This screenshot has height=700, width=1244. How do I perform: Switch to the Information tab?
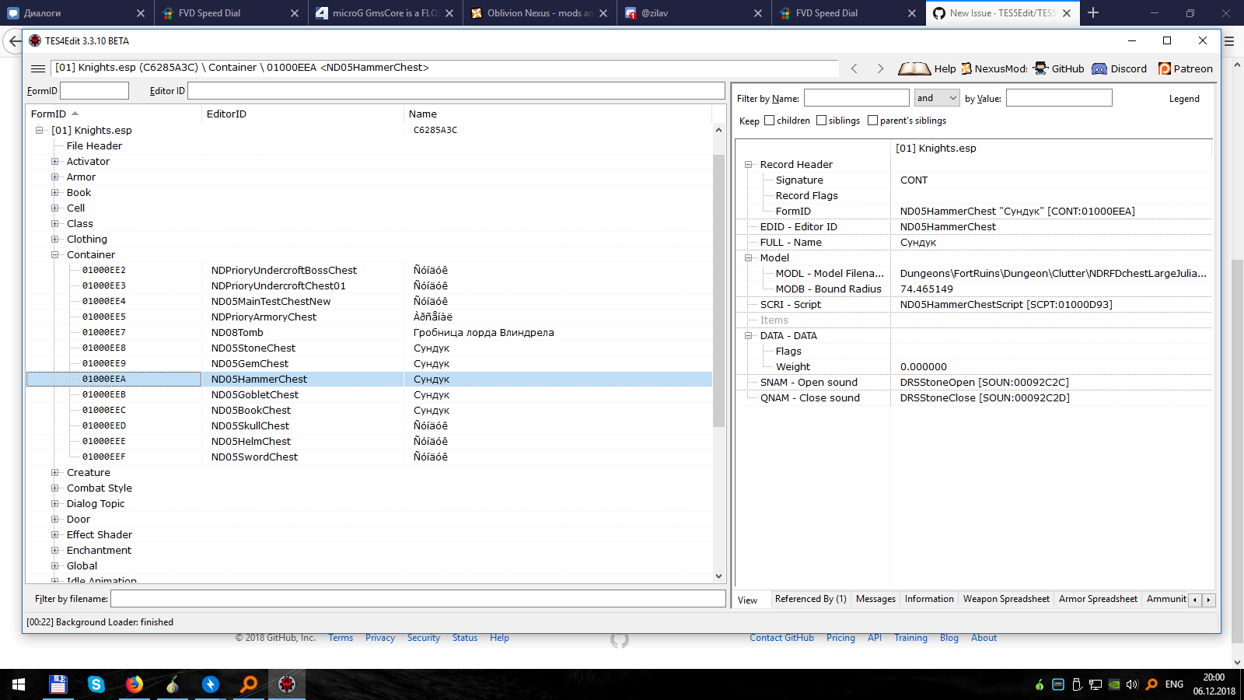pyautogui.click(x=929, y=599)
